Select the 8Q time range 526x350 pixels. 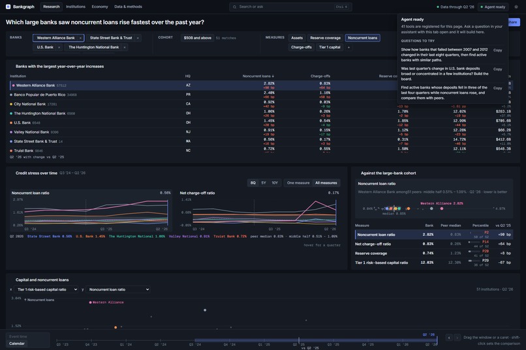coord(253,183)
